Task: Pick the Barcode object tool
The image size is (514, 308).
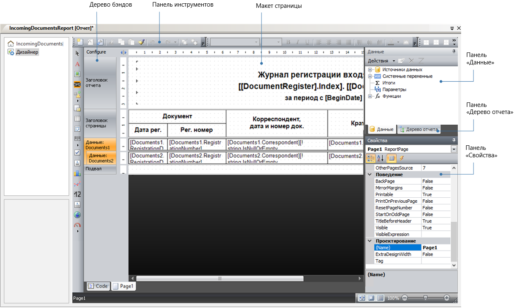Action: click(77, 139)
